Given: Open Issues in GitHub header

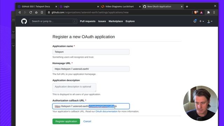Looking at the screenshot, I should (x=102, y=21).
